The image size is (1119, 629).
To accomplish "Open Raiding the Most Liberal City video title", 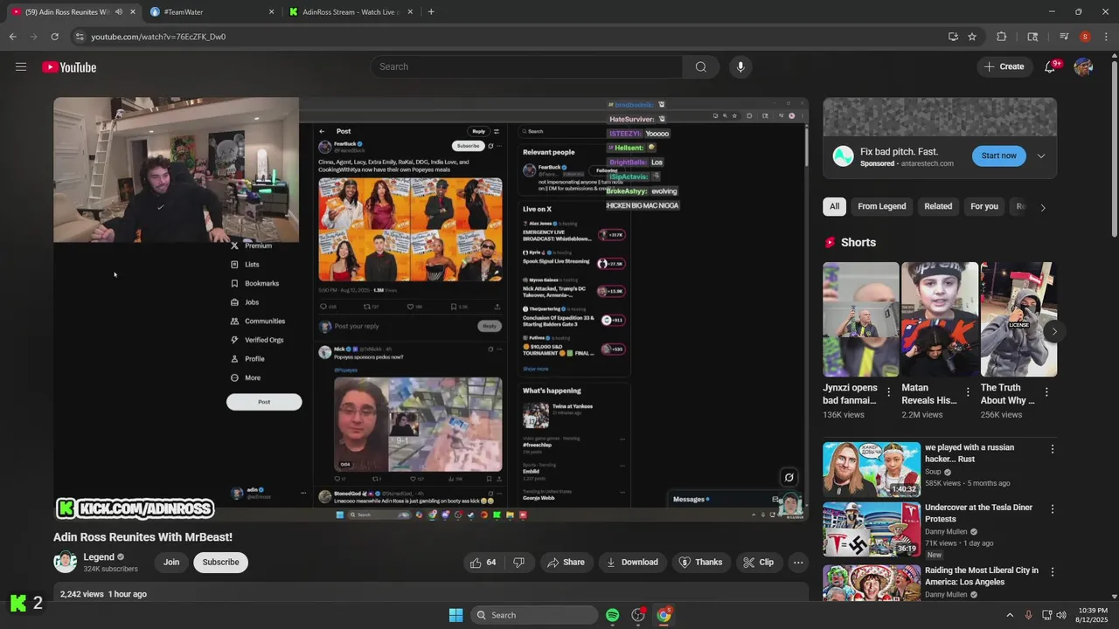I will pos(982,576).
